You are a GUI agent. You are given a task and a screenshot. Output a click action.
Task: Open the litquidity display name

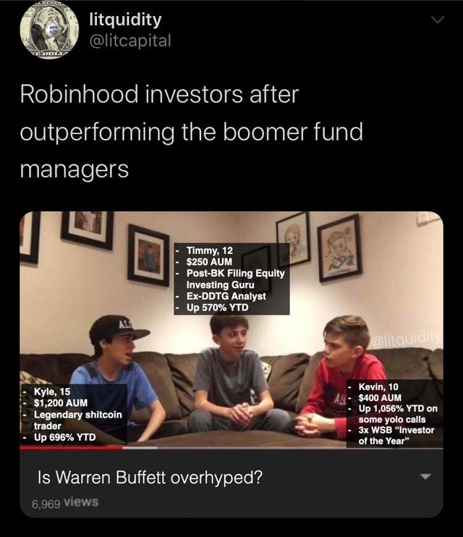125,19
